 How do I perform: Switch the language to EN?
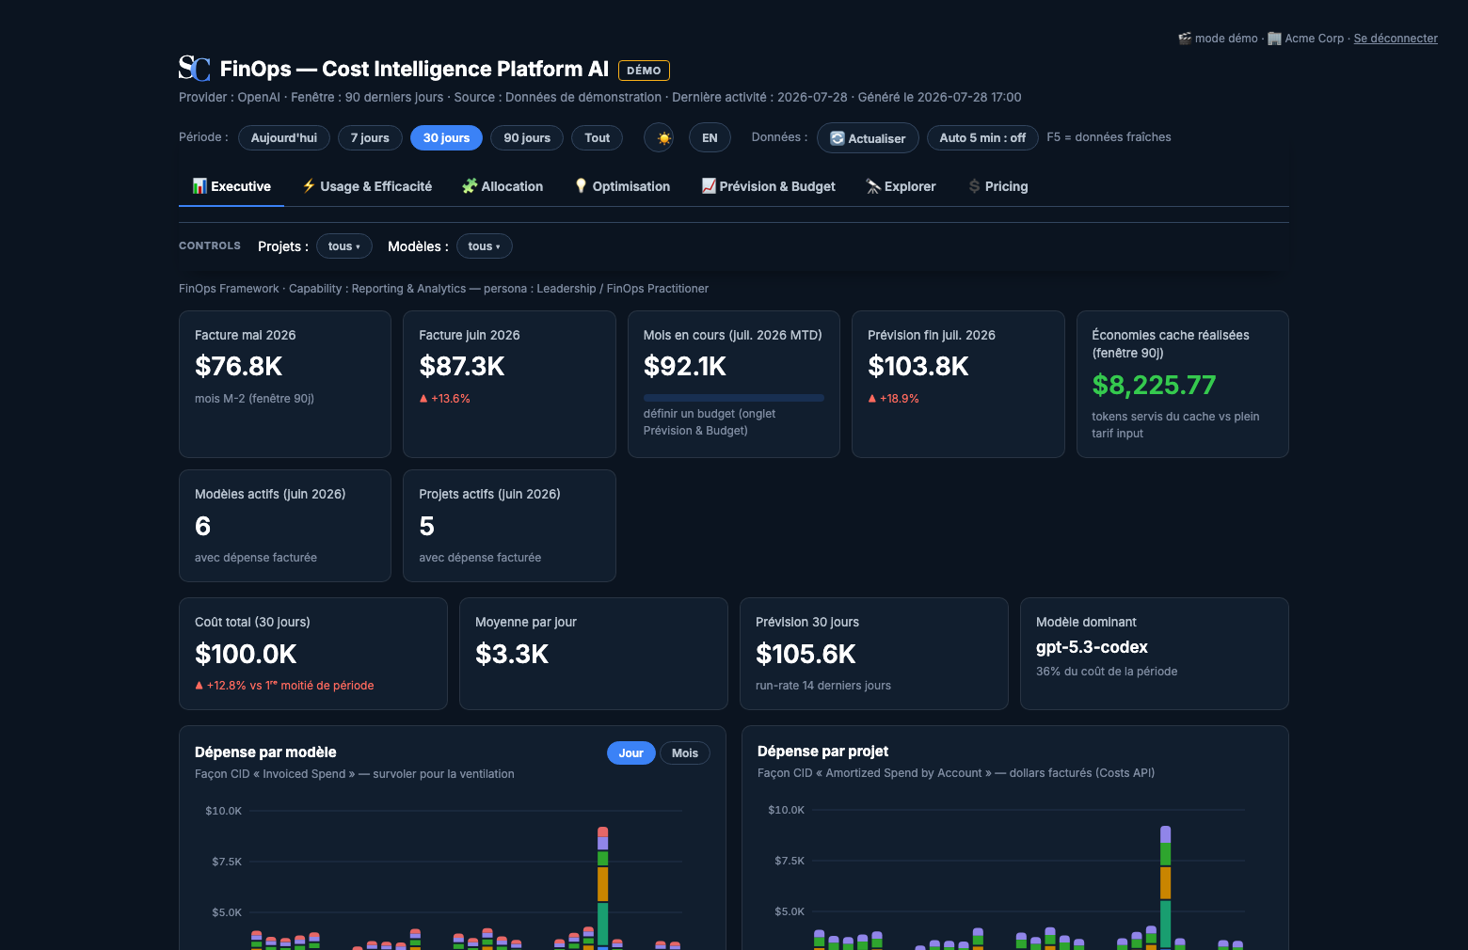click(710, 137)
